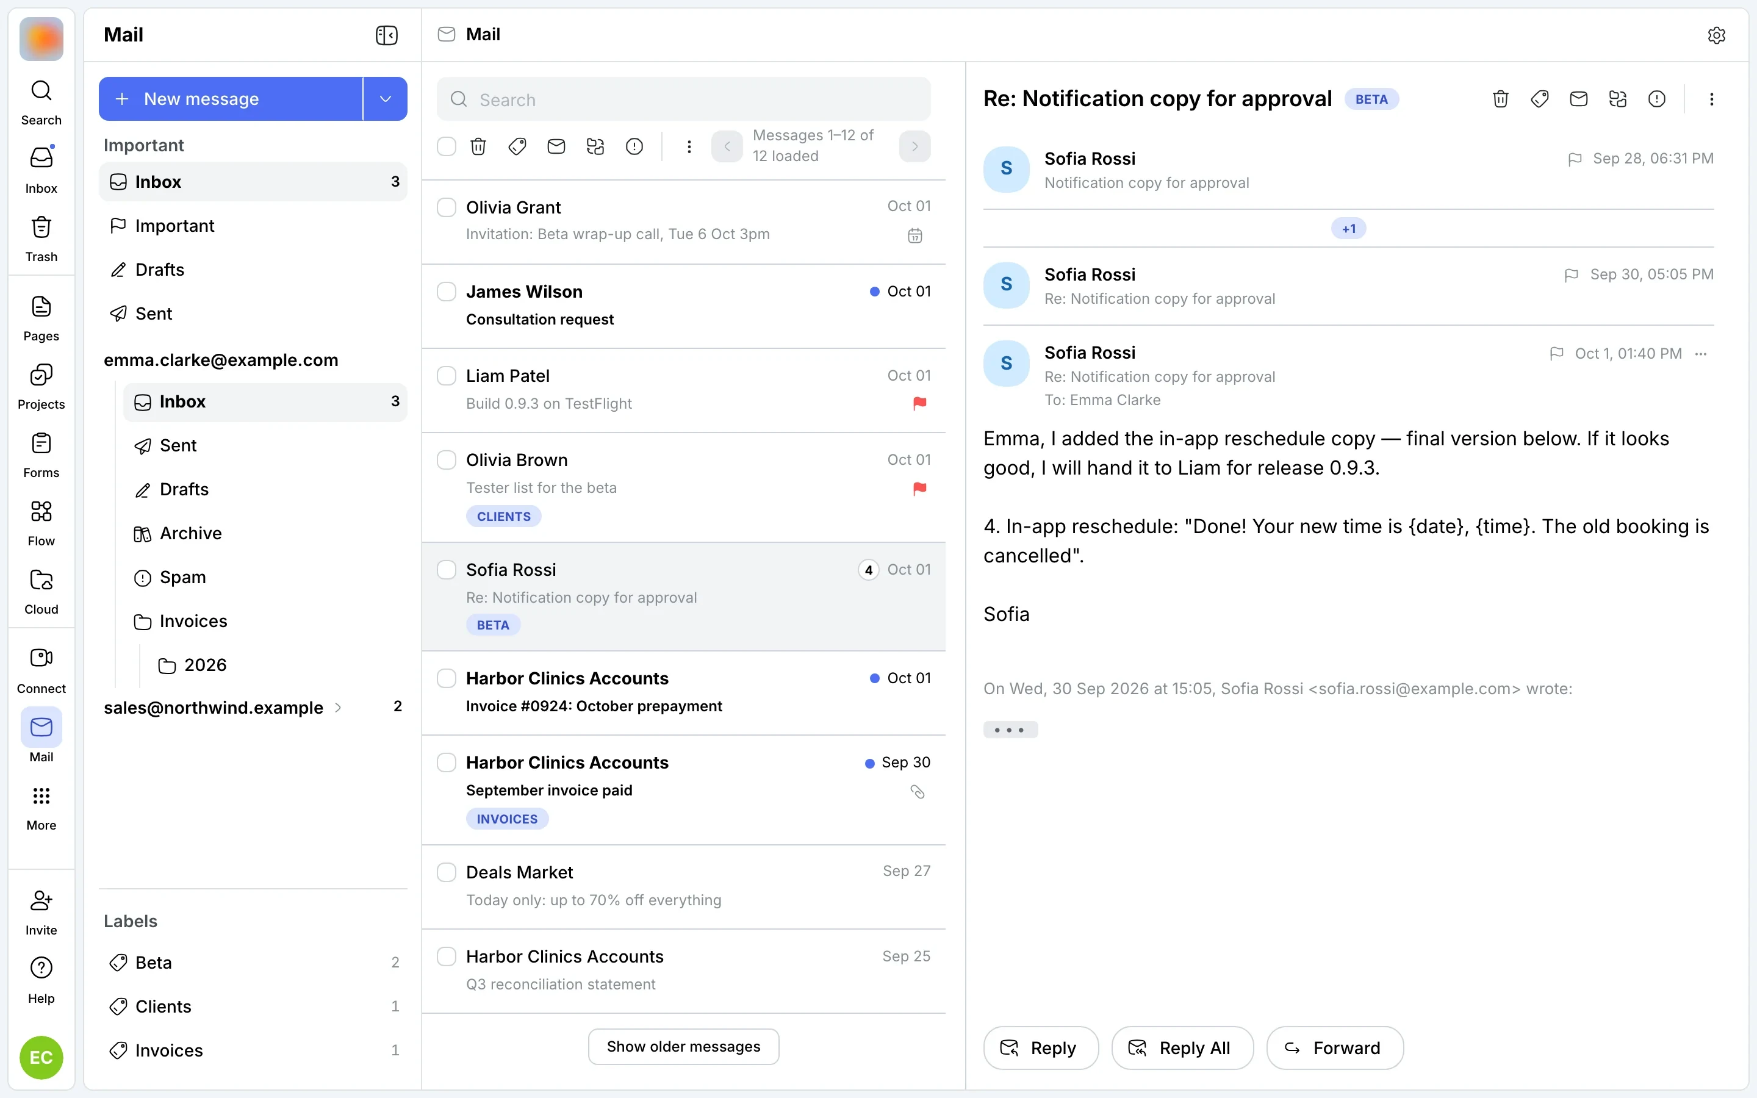The width and height of the screenshot is (1757, 1098).
Task: Open the September invoice paid email
Action: 683,790
